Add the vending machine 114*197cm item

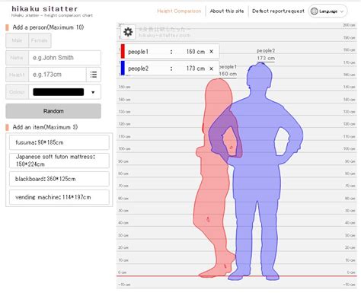(x=59, y=197)
